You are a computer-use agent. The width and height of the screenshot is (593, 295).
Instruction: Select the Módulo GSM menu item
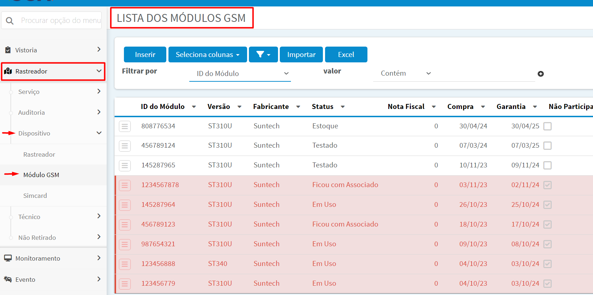pyautogui.click(x=41, y=175)
